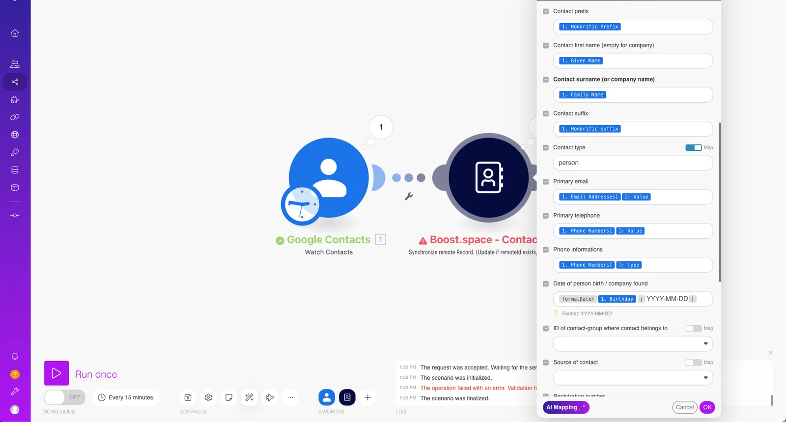Open the Devices node icon in sidebar

pyautogui.click(x=15, y=215)
